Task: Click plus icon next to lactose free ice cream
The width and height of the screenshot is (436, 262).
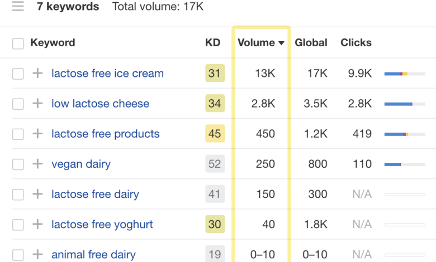Action: pyautogui.click(x=37, y=73)
